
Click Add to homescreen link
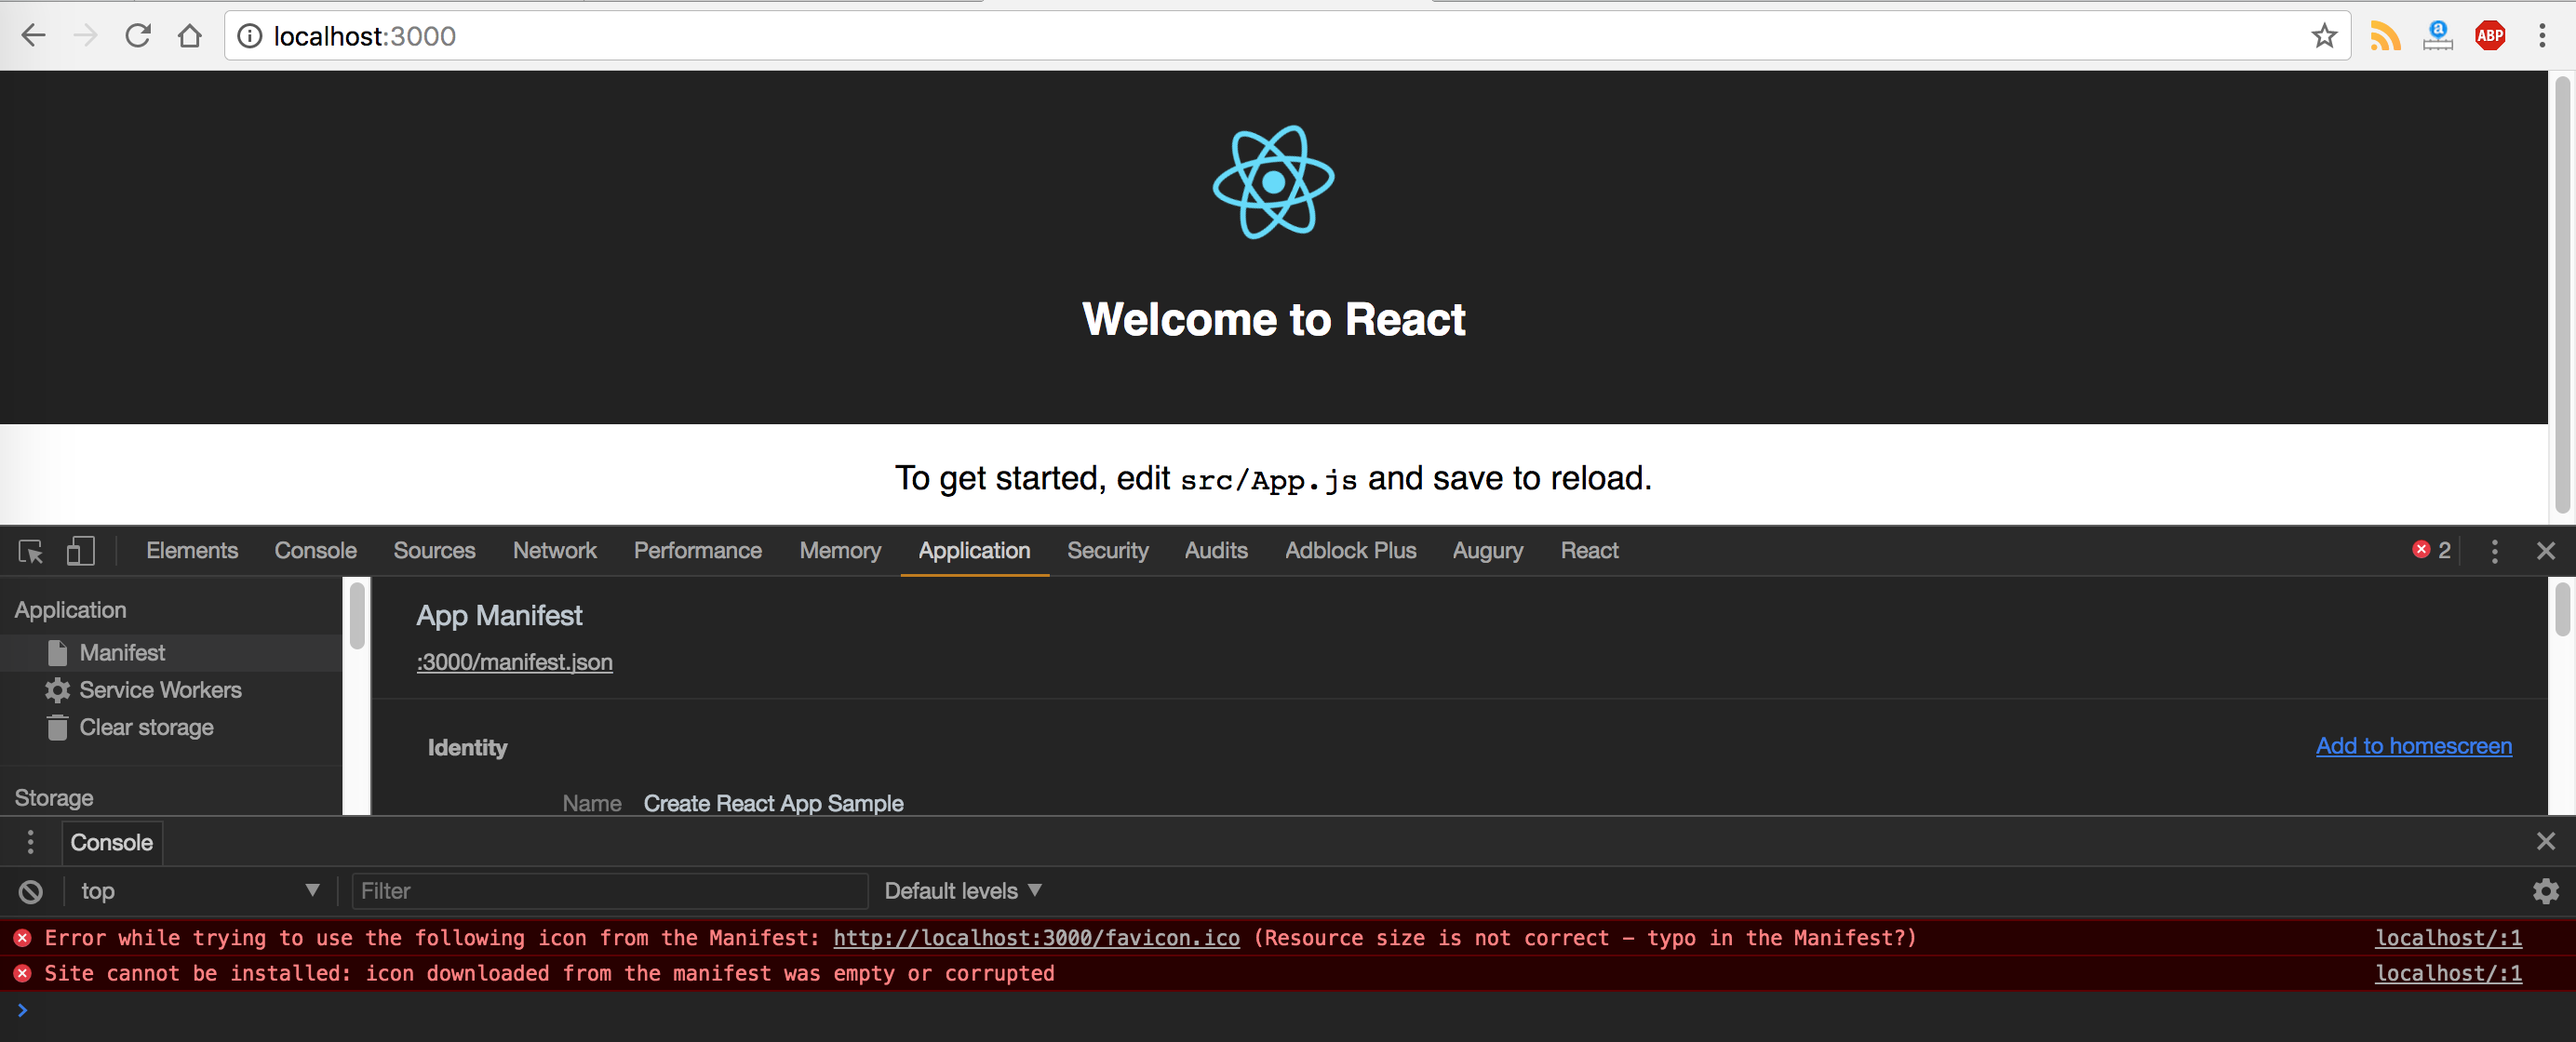pos(2413,746)
